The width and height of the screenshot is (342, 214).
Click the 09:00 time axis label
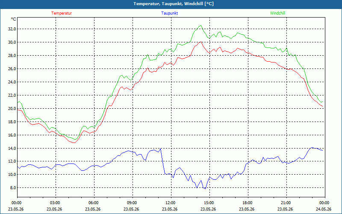click(133, 203)
